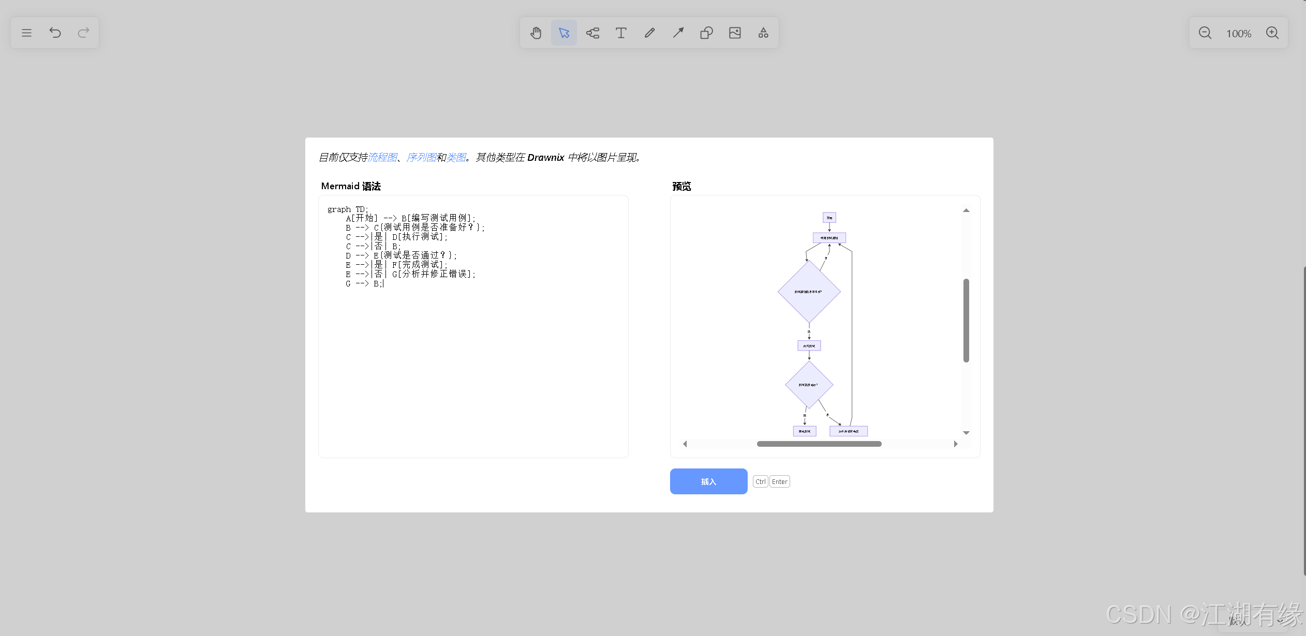Select the pointer selection tool
Image resolution: width=1306 pixels, height=636 pixels.
(563, 32)
